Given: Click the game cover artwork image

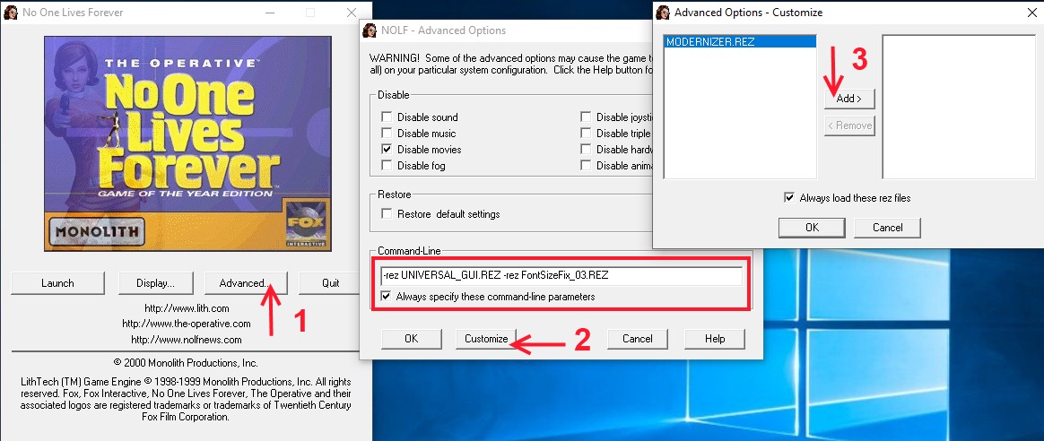Looking at the screenshot, I should [187, 143].
